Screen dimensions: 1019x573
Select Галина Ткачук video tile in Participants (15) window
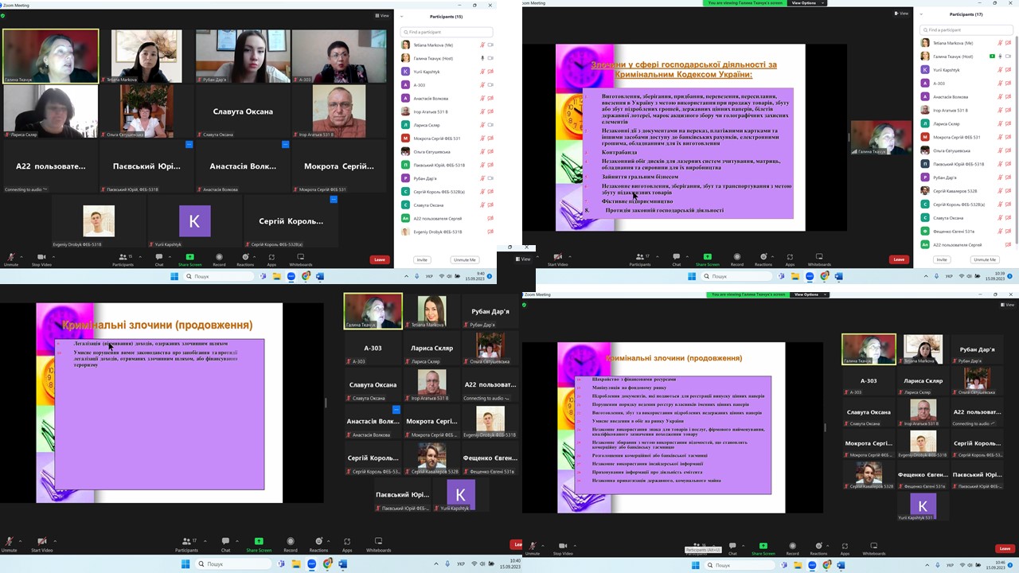click(50, 57)
